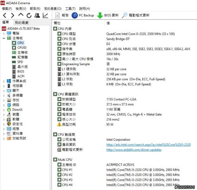The image size is (197, 190).
Task: Open the 說明(H) menu
Action: [85, 9]
